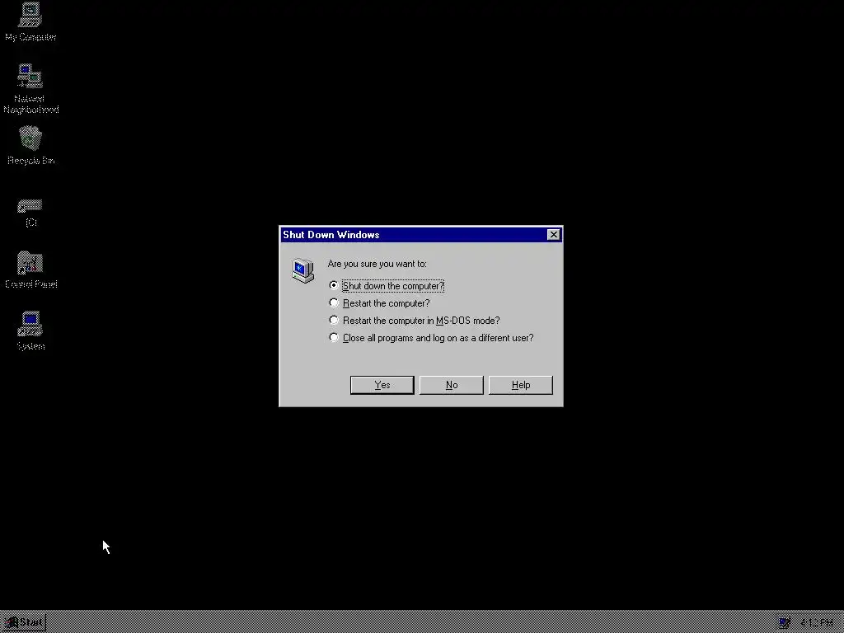This screenshot has width=844, height=633.
Task: Click the computer icon in Shut Down dialog
Action: pos(303,270)
